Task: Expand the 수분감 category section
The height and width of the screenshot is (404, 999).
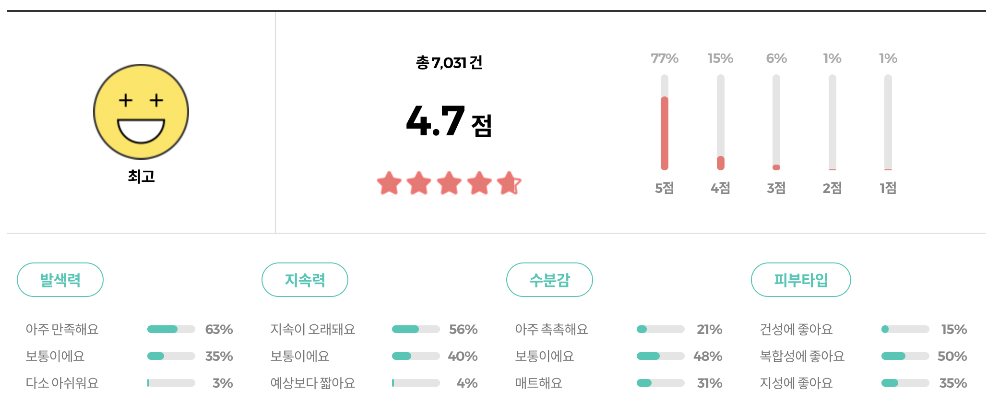Action: click(549, 280)
